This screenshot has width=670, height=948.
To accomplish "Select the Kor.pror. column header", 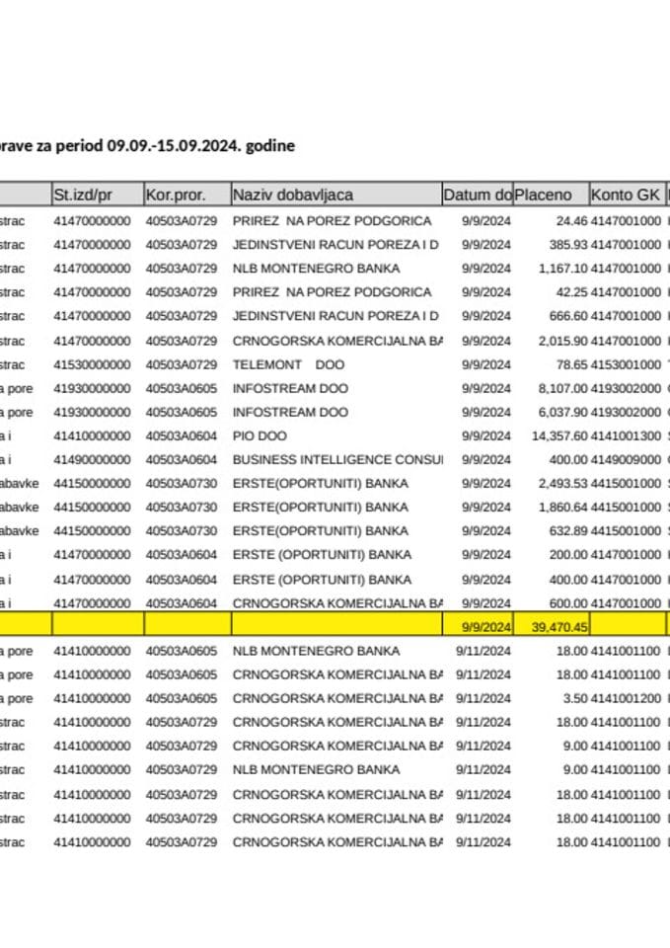I will point(187,195).
